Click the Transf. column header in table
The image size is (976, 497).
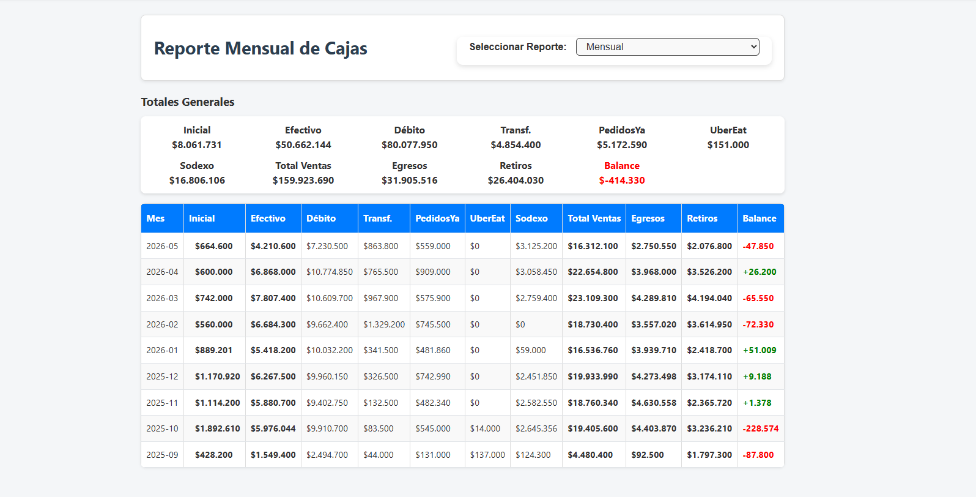[384, 219]
